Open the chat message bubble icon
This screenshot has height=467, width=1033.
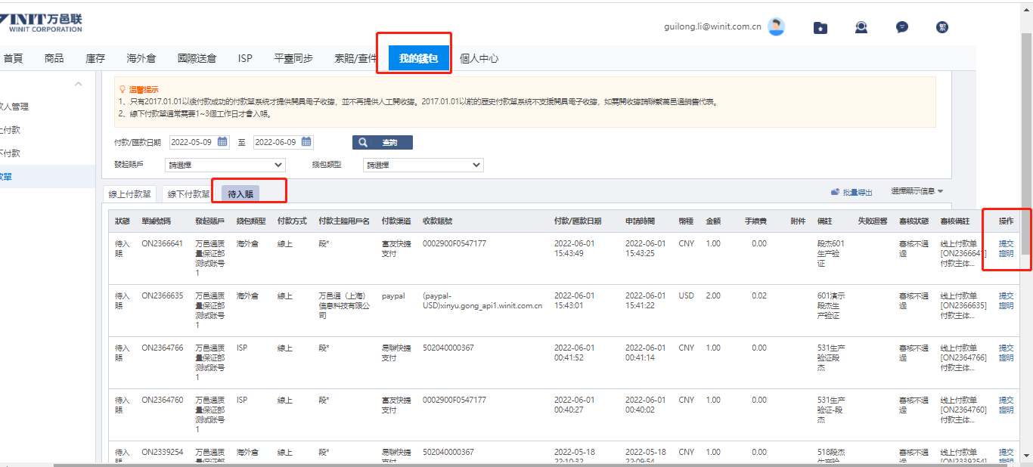[x=902, y=27]
